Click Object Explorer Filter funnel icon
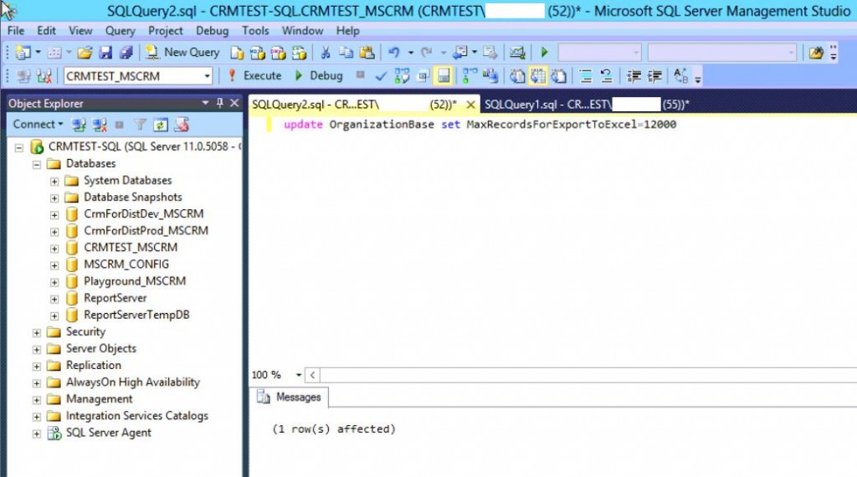The height and width of the screenshot is (477, 857). click(x=140, y=125)
